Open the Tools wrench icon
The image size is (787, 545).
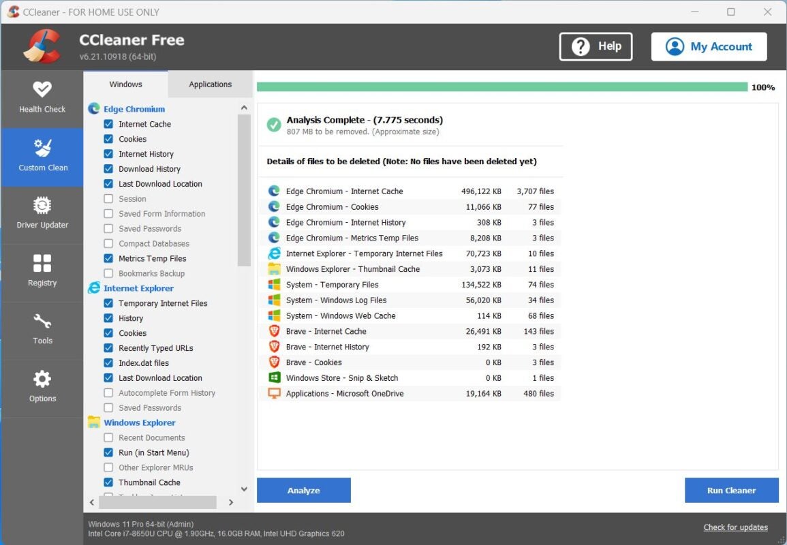42,329
